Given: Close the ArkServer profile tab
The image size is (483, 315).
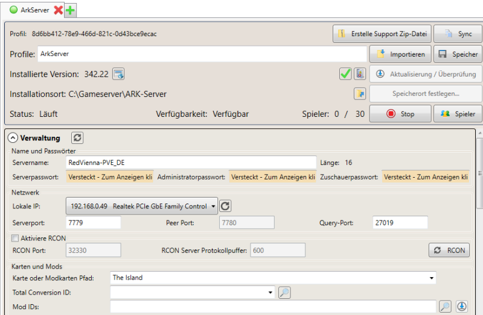Looking at the screenshot, I should 58,10.
